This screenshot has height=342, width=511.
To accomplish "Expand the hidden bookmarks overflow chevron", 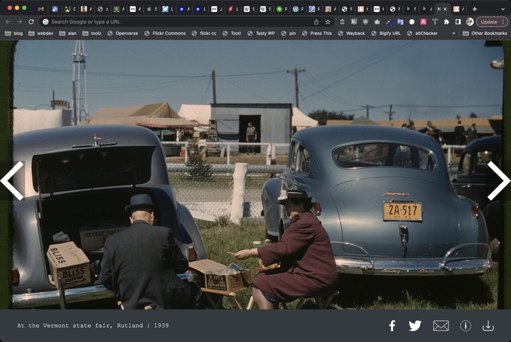I will click(454, 33).
